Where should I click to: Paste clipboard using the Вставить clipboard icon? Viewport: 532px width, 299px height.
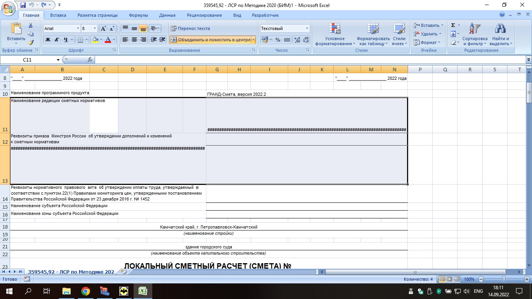16,29
